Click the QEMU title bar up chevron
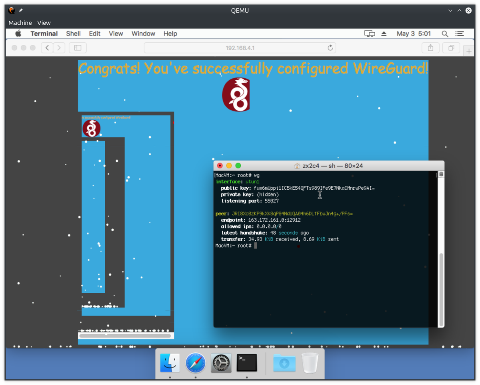Image resolution: width=480 pixels, height=385 pixels. pyautogui.click(x=459, y=11)
